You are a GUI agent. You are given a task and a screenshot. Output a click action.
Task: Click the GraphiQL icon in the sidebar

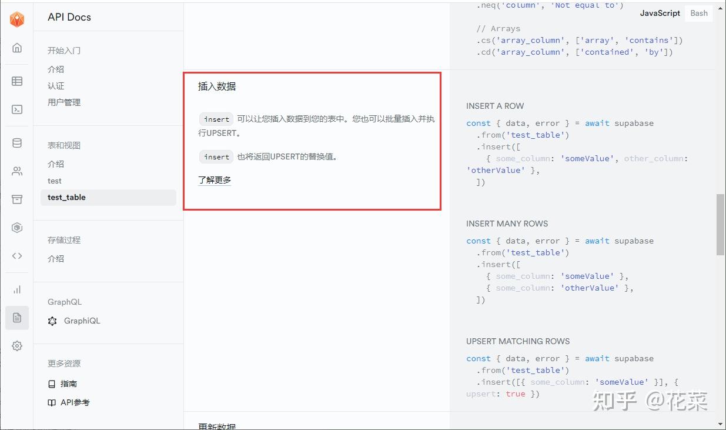point(52,321)
